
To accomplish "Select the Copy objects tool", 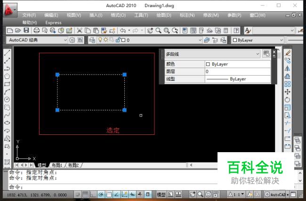I will 288,61.
